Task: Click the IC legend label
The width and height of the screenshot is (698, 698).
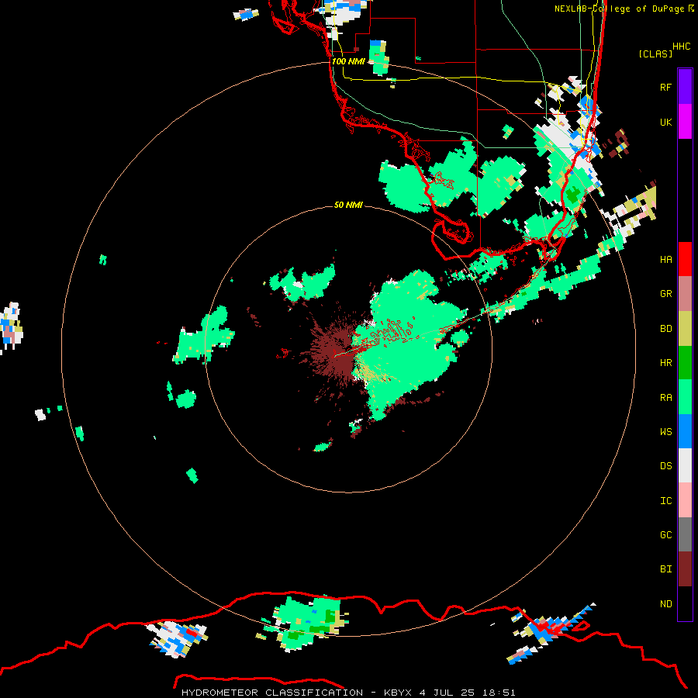Action: point(665,501)
